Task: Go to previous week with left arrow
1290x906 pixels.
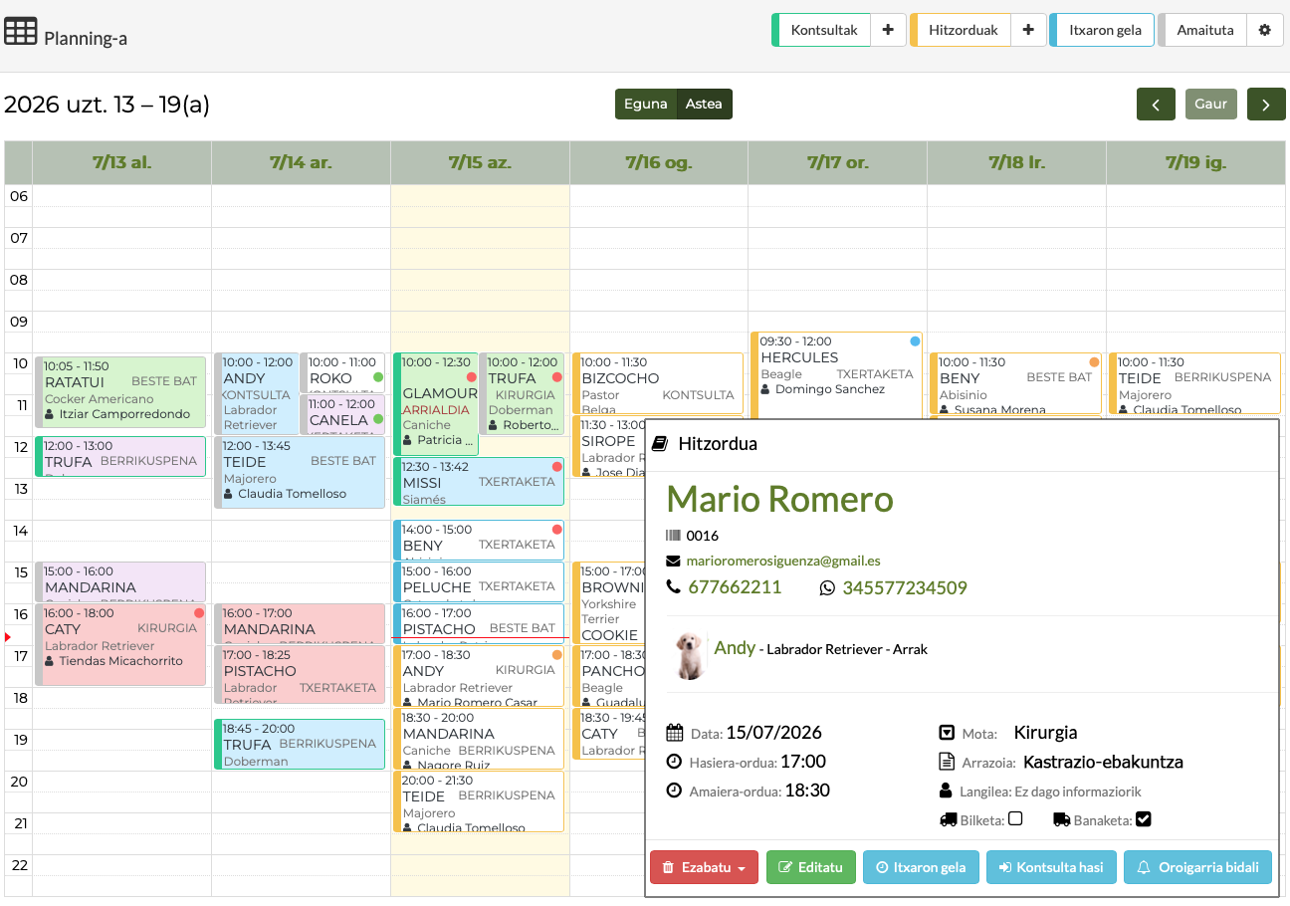Action: (x=1156, y=105)
